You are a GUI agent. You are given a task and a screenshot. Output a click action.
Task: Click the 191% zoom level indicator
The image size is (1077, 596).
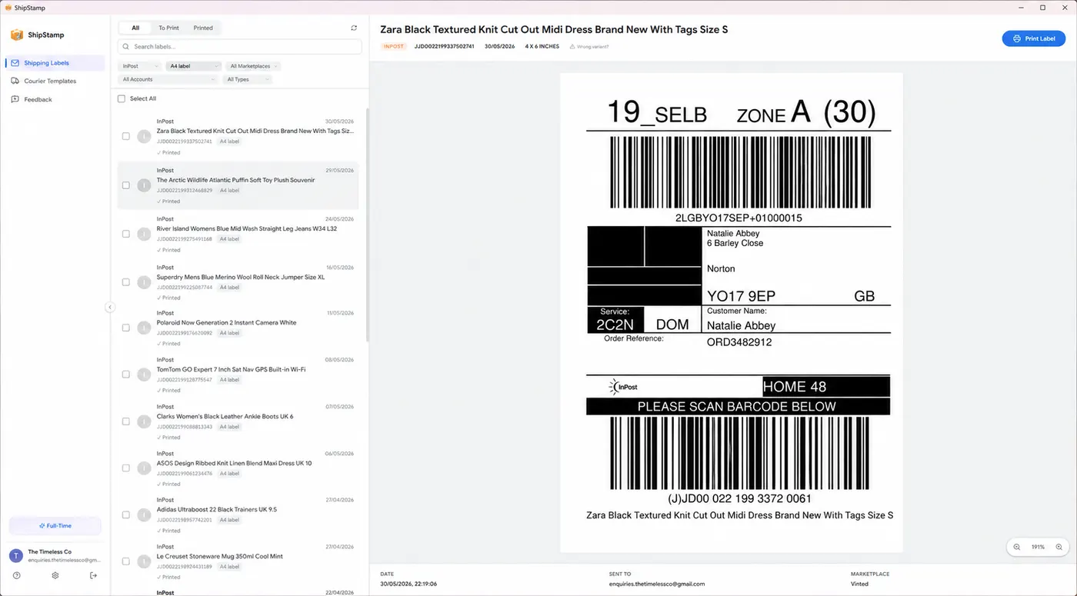coord(1039,547)
